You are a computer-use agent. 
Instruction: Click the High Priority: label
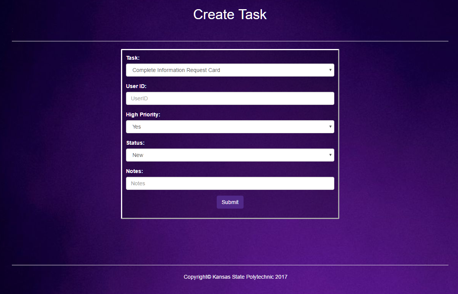click(x=143, y=114)
